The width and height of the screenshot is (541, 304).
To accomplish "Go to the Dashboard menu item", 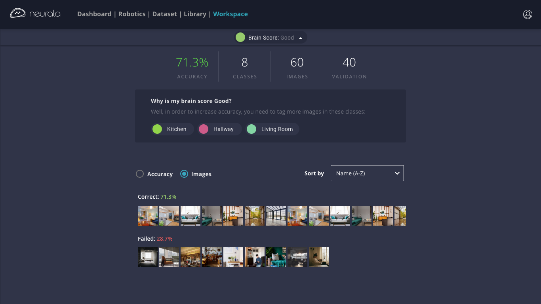I will (x=94, y=14).
